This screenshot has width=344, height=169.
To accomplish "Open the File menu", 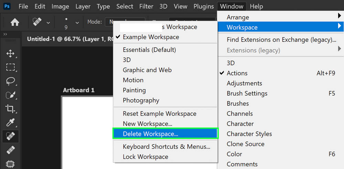I will point(23,6).
